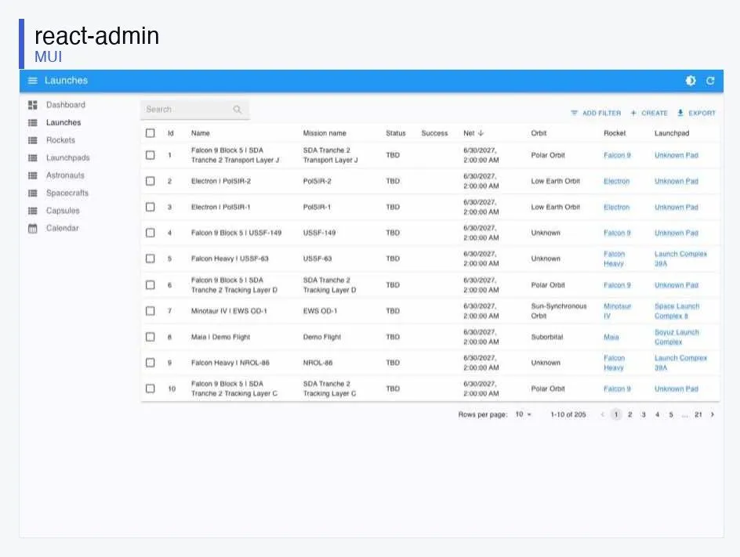Open Spacecrafts in the sidebar

pos(67,193)
